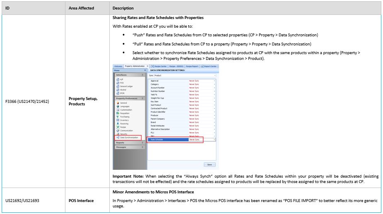The image size is (383, 214).
Task: Click the General Ledger interface icon
Action: 118,86
